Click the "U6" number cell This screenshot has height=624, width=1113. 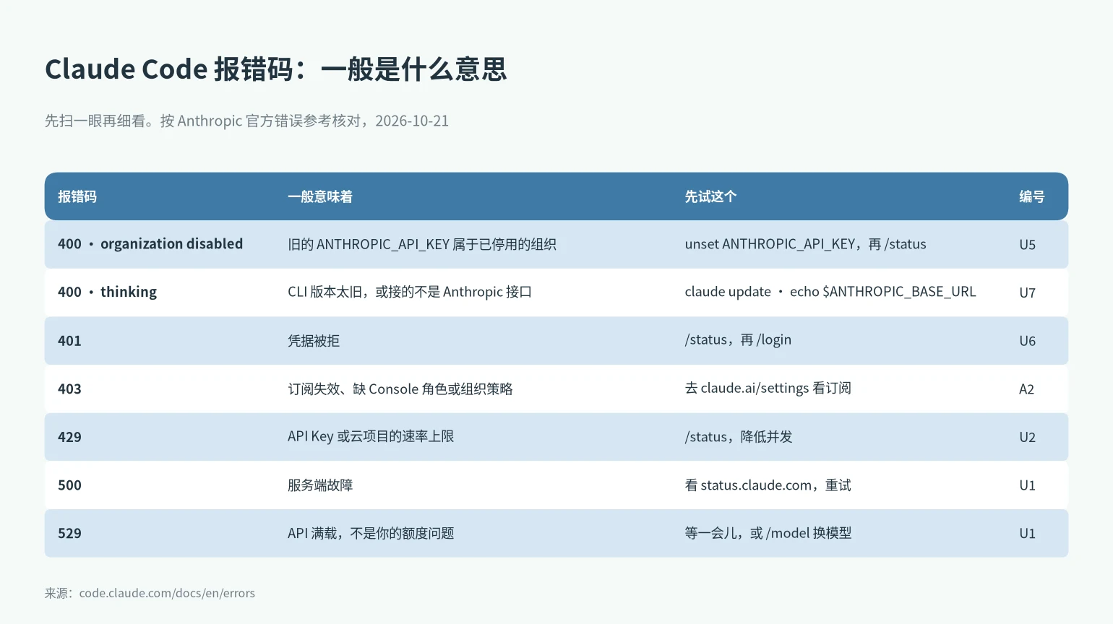coord(1027,341)
